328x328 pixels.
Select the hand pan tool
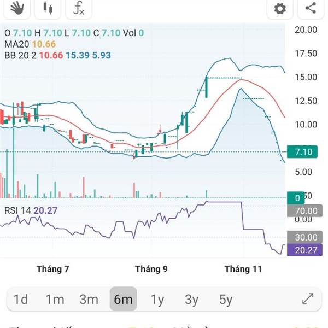(17, 9)
